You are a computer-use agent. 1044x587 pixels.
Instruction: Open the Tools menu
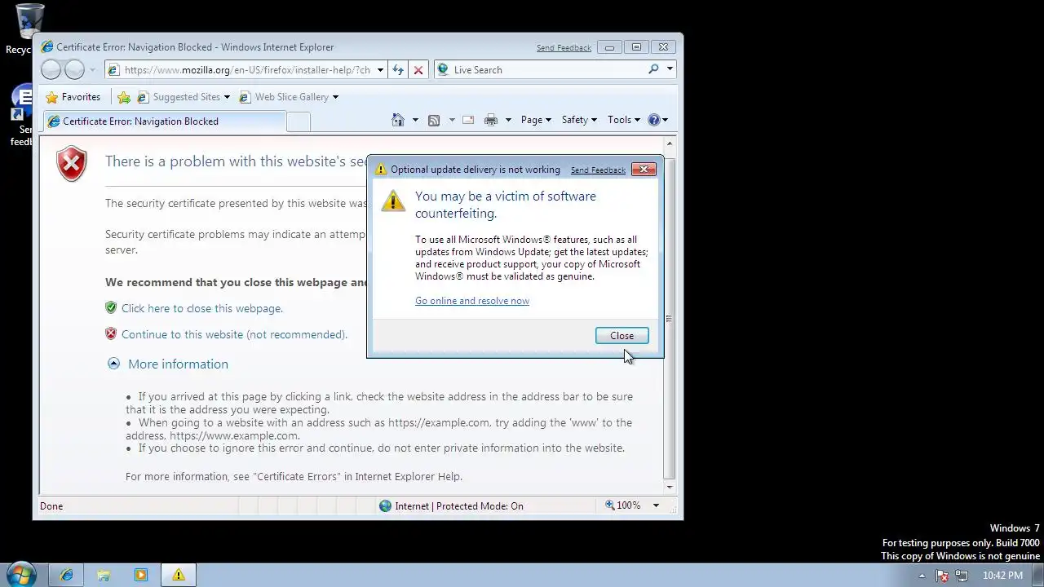(623, 120)
